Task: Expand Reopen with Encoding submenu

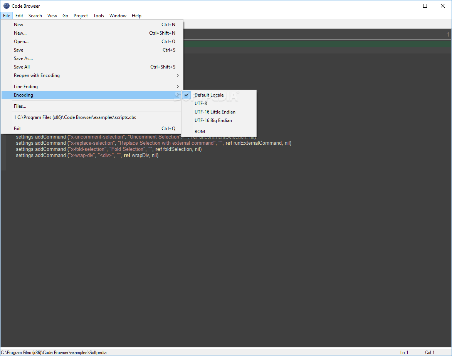Action: click(x=92, y=75)
